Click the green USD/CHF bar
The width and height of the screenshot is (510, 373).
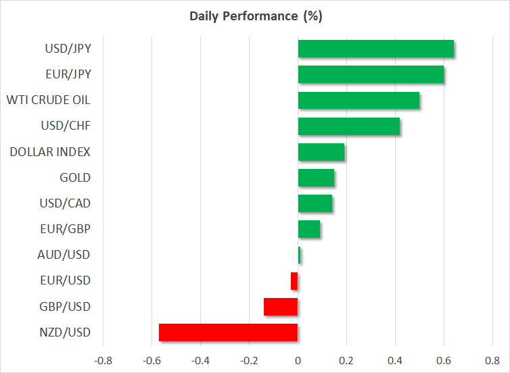(348, 126)
